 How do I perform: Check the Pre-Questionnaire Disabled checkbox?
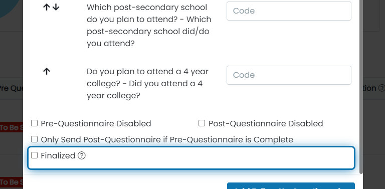35,123
